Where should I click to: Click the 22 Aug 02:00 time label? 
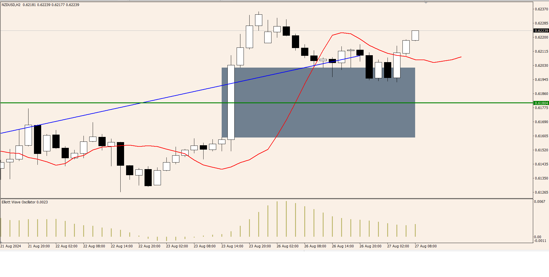[67, 246]
